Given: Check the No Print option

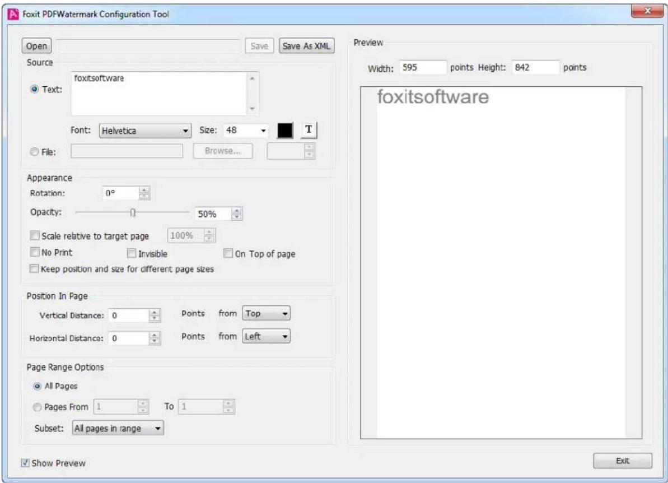Looking at the screenshot, I should click(35, 252).
